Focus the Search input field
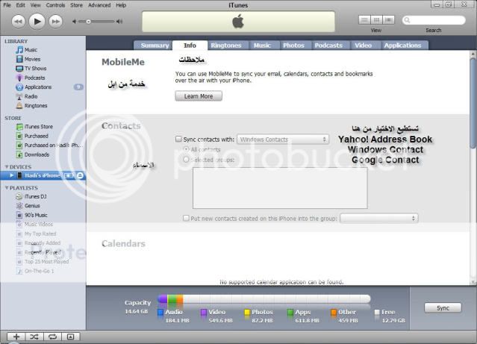477x344 pixels. coord(434,20)
